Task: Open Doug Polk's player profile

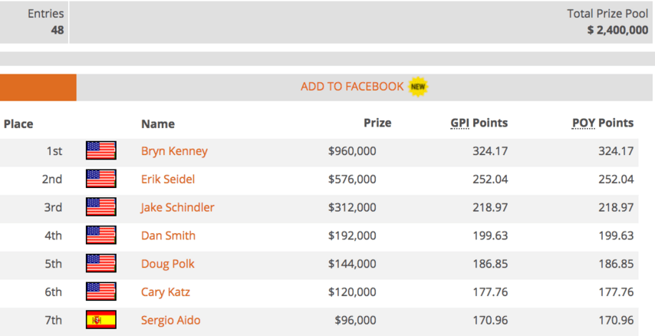Action: (168, 264)
